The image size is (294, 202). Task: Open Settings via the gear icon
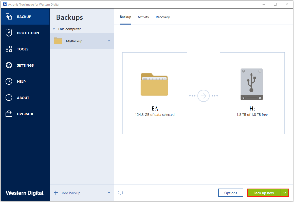point(9,65)
